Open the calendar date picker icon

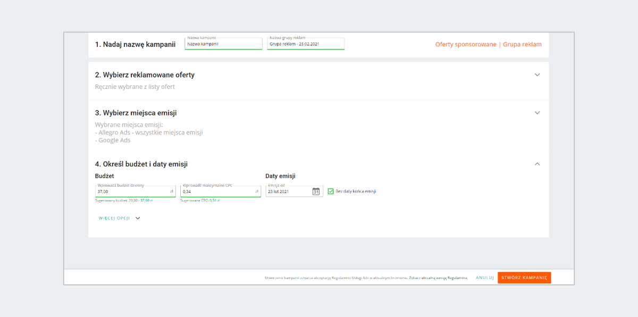tap(316, 191)
